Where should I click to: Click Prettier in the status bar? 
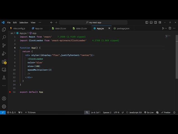(x=166, y=113)
